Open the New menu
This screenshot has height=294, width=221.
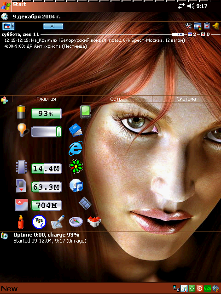point(9,288)
